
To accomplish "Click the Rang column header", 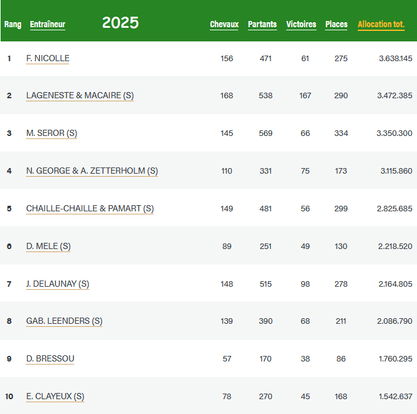I will coord(13,25).
